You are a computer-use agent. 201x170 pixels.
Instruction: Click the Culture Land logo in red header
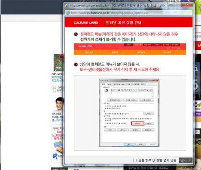(x=86, y=22)
